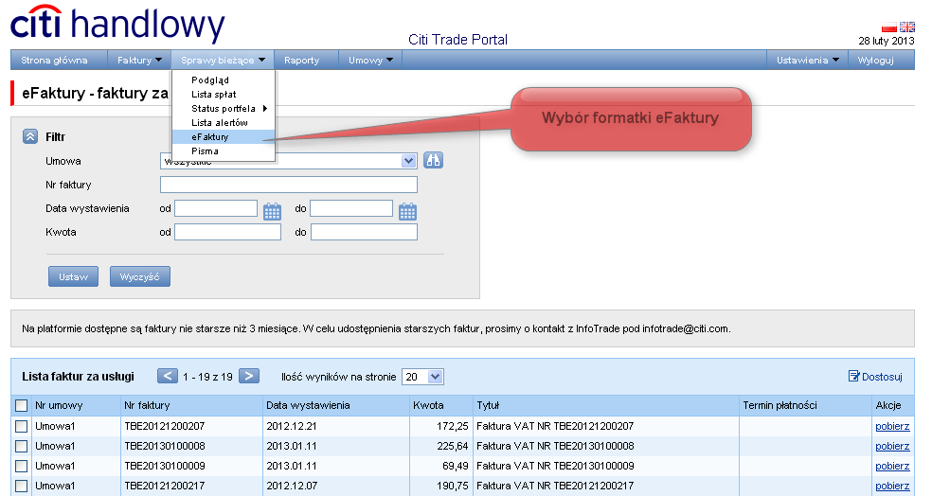This screenshot has height=496, width=932.
Task: Click the date cell 2012.12.07
Action: (292, 486)
